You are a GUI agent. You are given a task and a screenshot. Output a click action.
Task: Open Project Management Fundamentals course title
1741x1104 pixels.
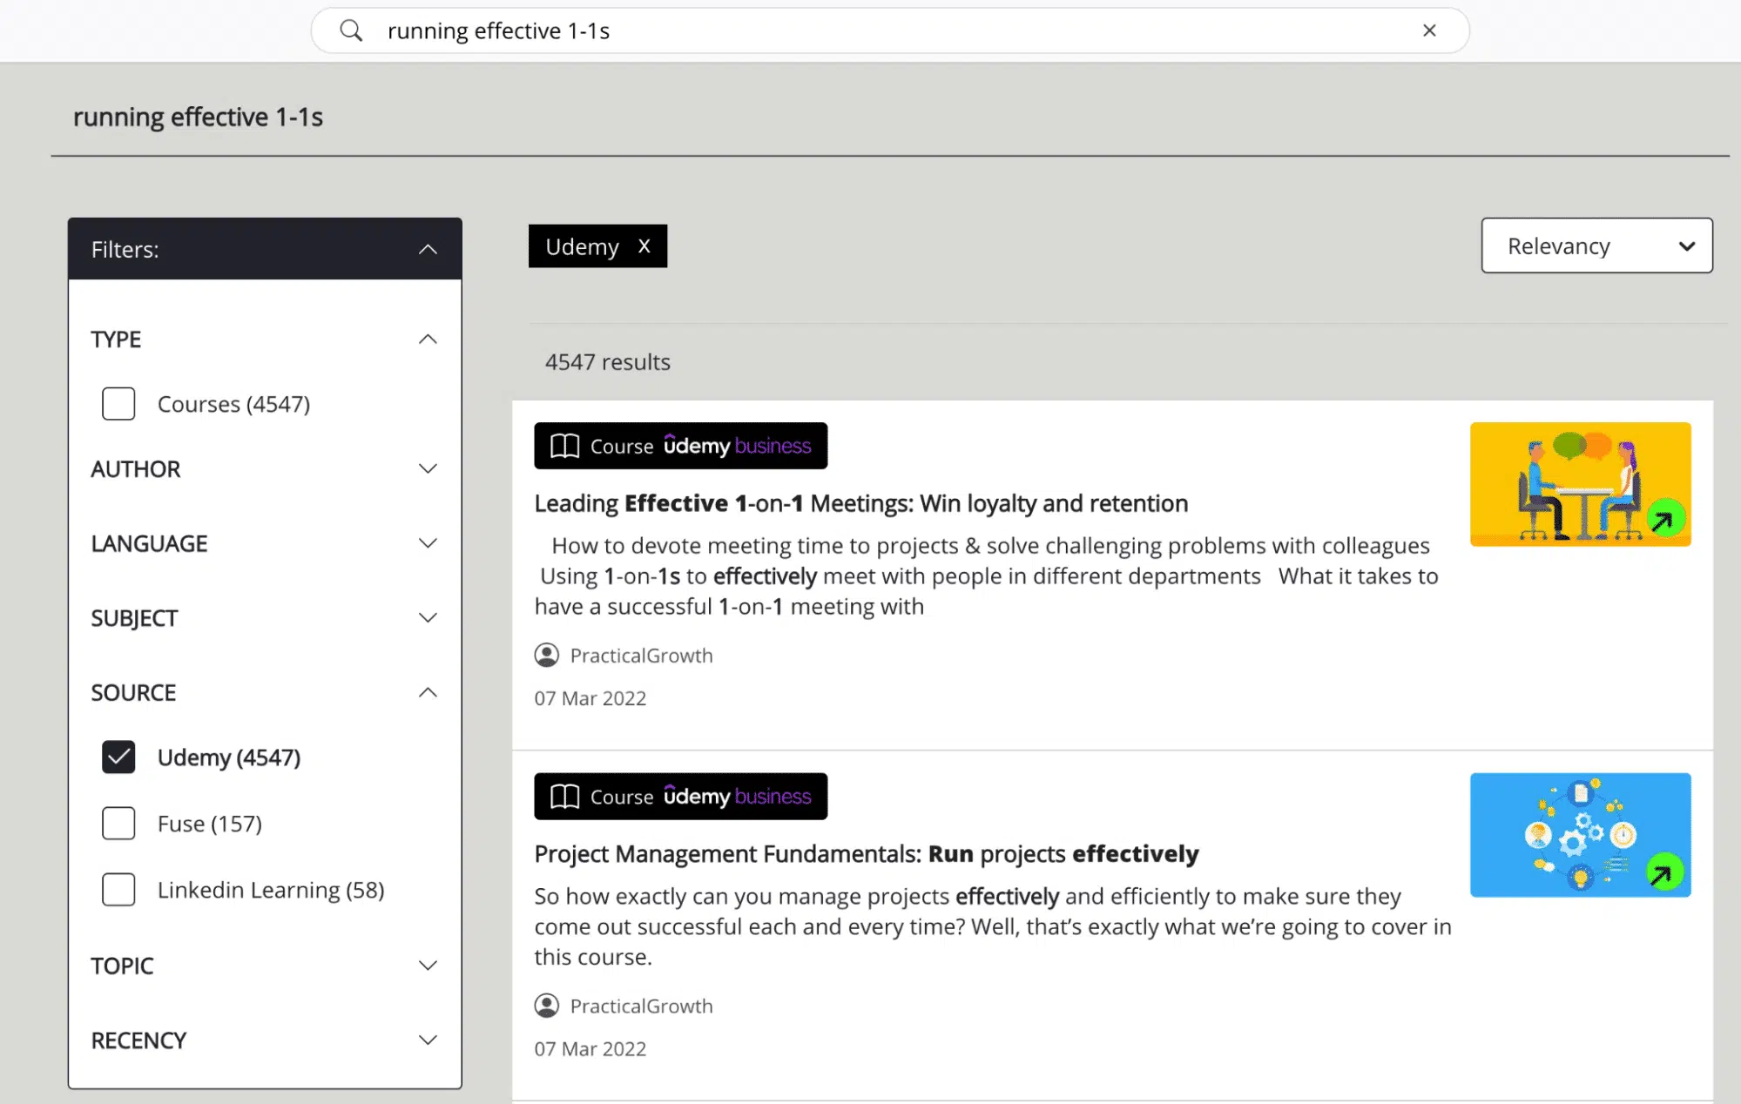(x=867, y=854)
